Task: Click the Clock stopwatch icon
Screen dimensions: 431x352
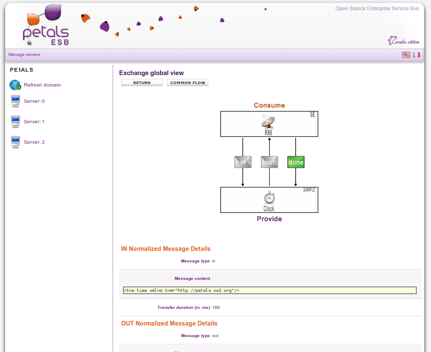Action: point(269,198)
